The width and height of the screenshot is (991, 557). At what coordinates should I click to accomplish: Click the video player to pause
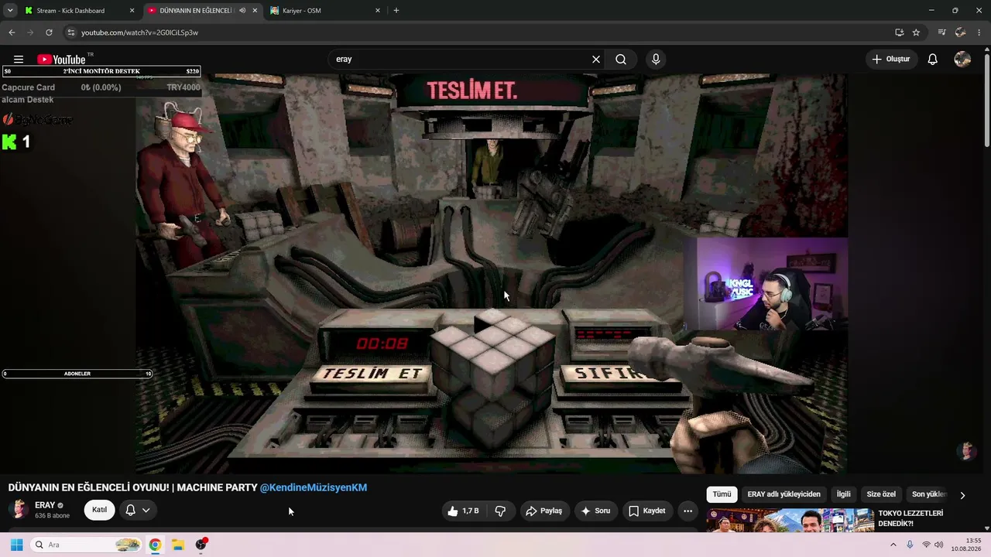[492, 273]
